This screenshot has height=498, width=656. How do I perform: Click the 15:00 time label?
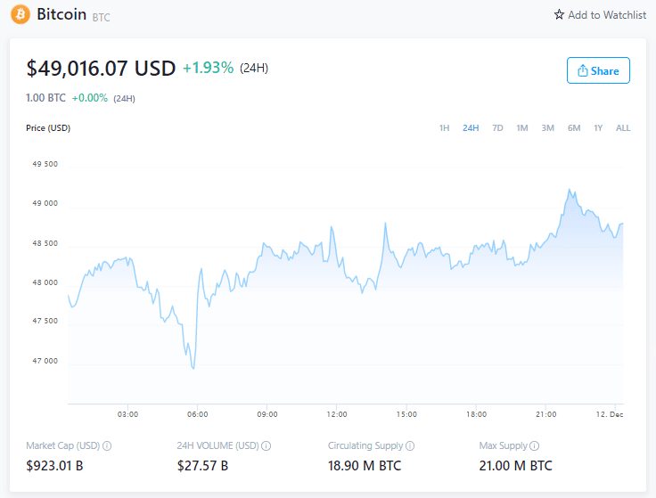tap(406, 414)
